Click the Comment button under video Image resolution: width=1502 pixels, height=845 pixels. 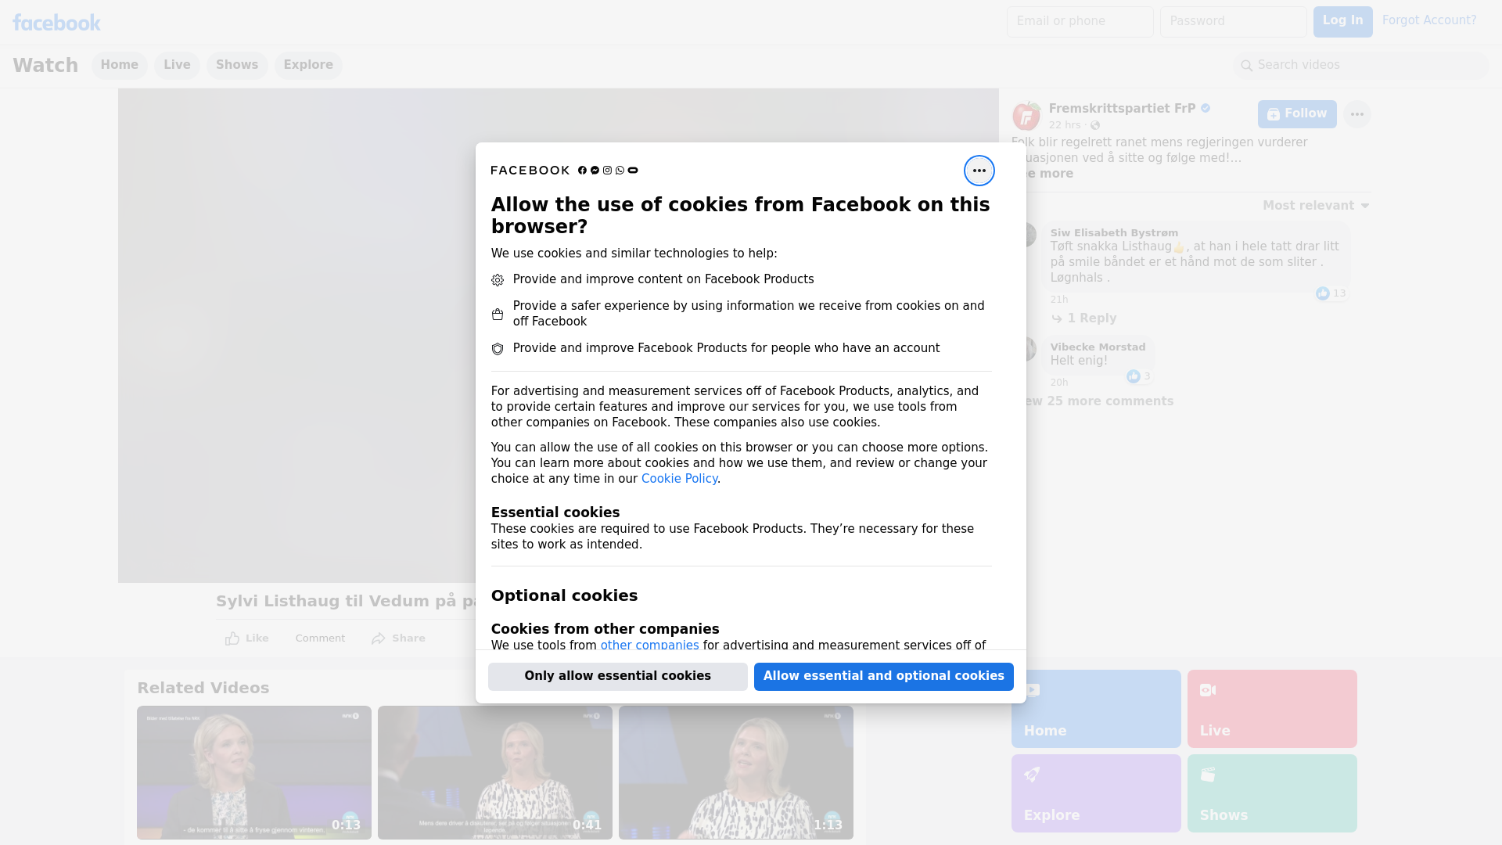click(320, 638)
